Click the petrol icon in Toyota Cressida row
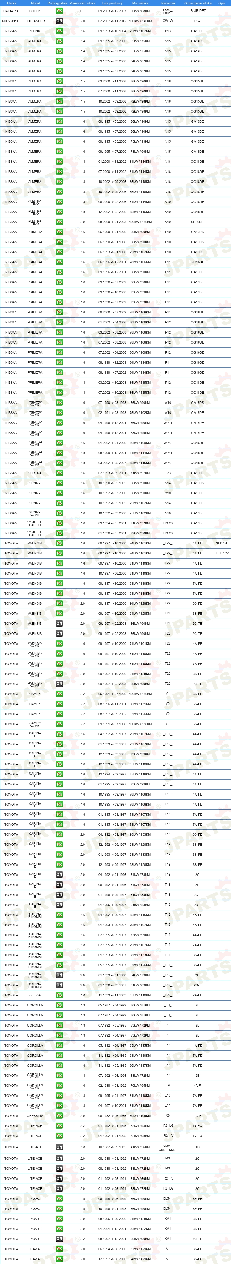Screen dimensions: 231x1264 tap(59, 1116)
